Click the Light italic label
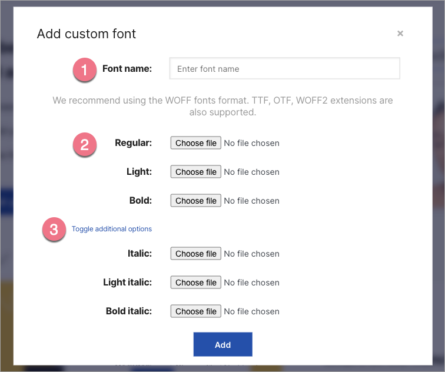445x372 pixels. point(127,283)
